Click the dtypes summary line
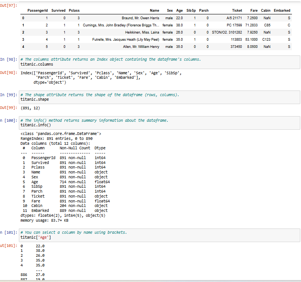Viewport: 301px width, 282px height. (x=63, y=215)
